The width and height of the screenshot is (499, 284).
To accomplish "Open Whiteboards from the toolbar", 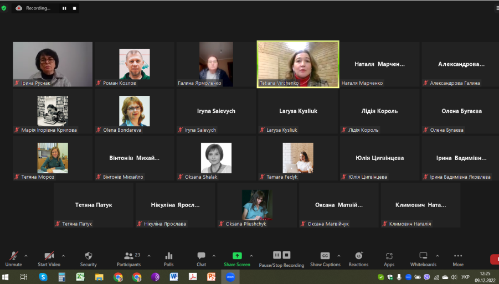I will tap(423, 256).
